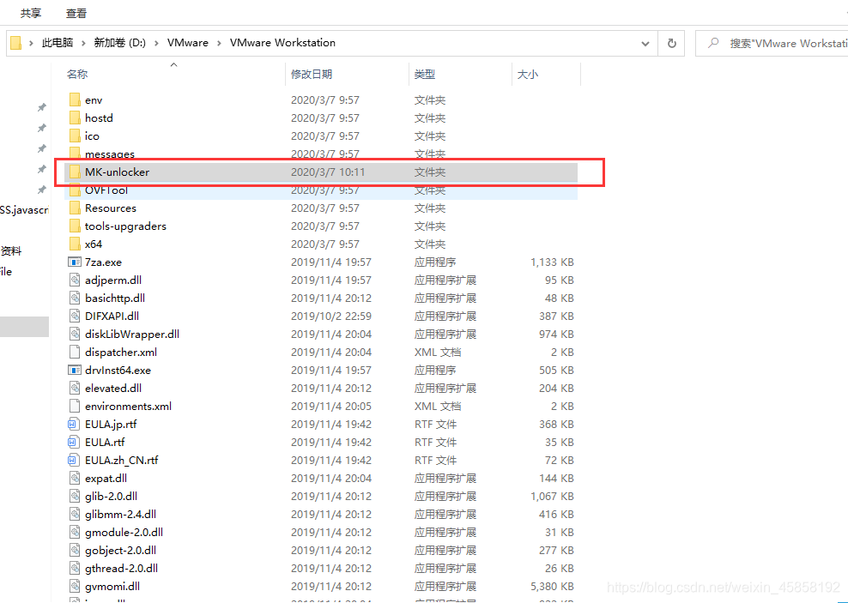Sort by 大小 column header
Viewport: 848px width, 603px height.
[x=527, y=75]
